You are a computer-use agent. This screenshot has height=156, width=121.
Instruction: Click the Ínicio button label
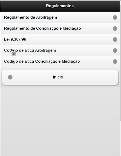[x=58, y=77]
